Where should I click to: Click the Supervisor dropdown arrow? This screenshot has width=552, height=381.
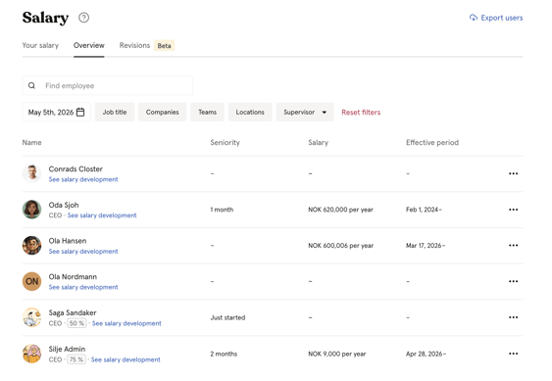pos(325,113)
